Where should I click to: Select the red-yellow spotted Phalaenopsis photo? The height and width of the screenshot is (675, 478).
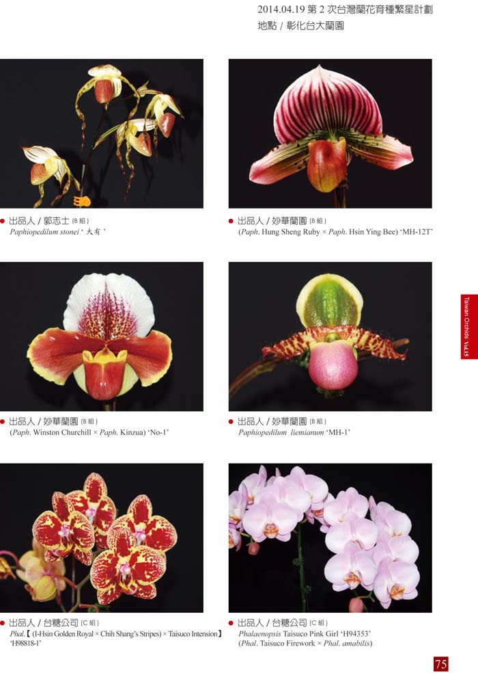(102, 538)
